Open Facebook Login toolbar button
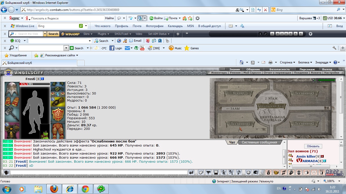Viewport: 346px width, 194px height. (116, 48)
